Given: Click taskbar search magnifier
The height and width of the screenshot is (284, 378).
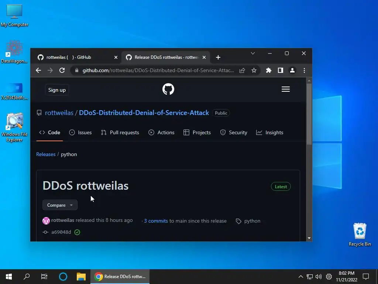Looking at the screenshot, I should tap(27, 277).
